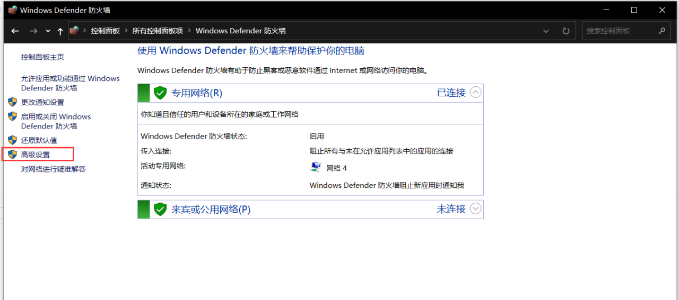Go up one level with the up arrow
The height and width of the screenshot is (300, 679).
pos(60,31)
